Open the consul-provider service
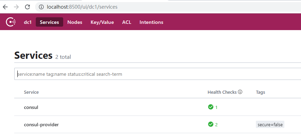 41,125
